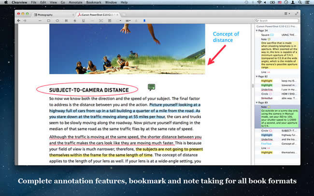Select the Underline 'I use in my' row
This screenshot has width=314, height=196.
click(x=277, y=89)
